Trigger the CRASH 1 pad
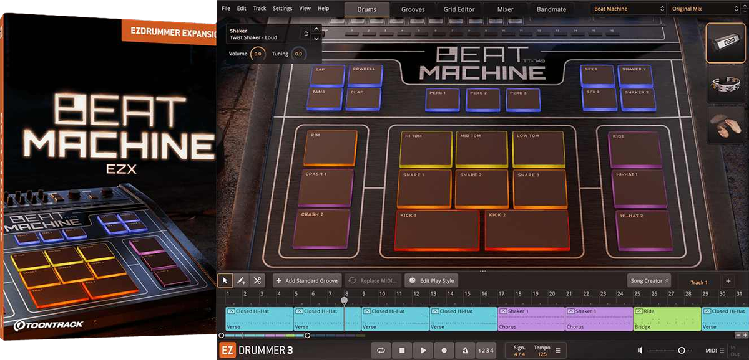 (326, 187)
